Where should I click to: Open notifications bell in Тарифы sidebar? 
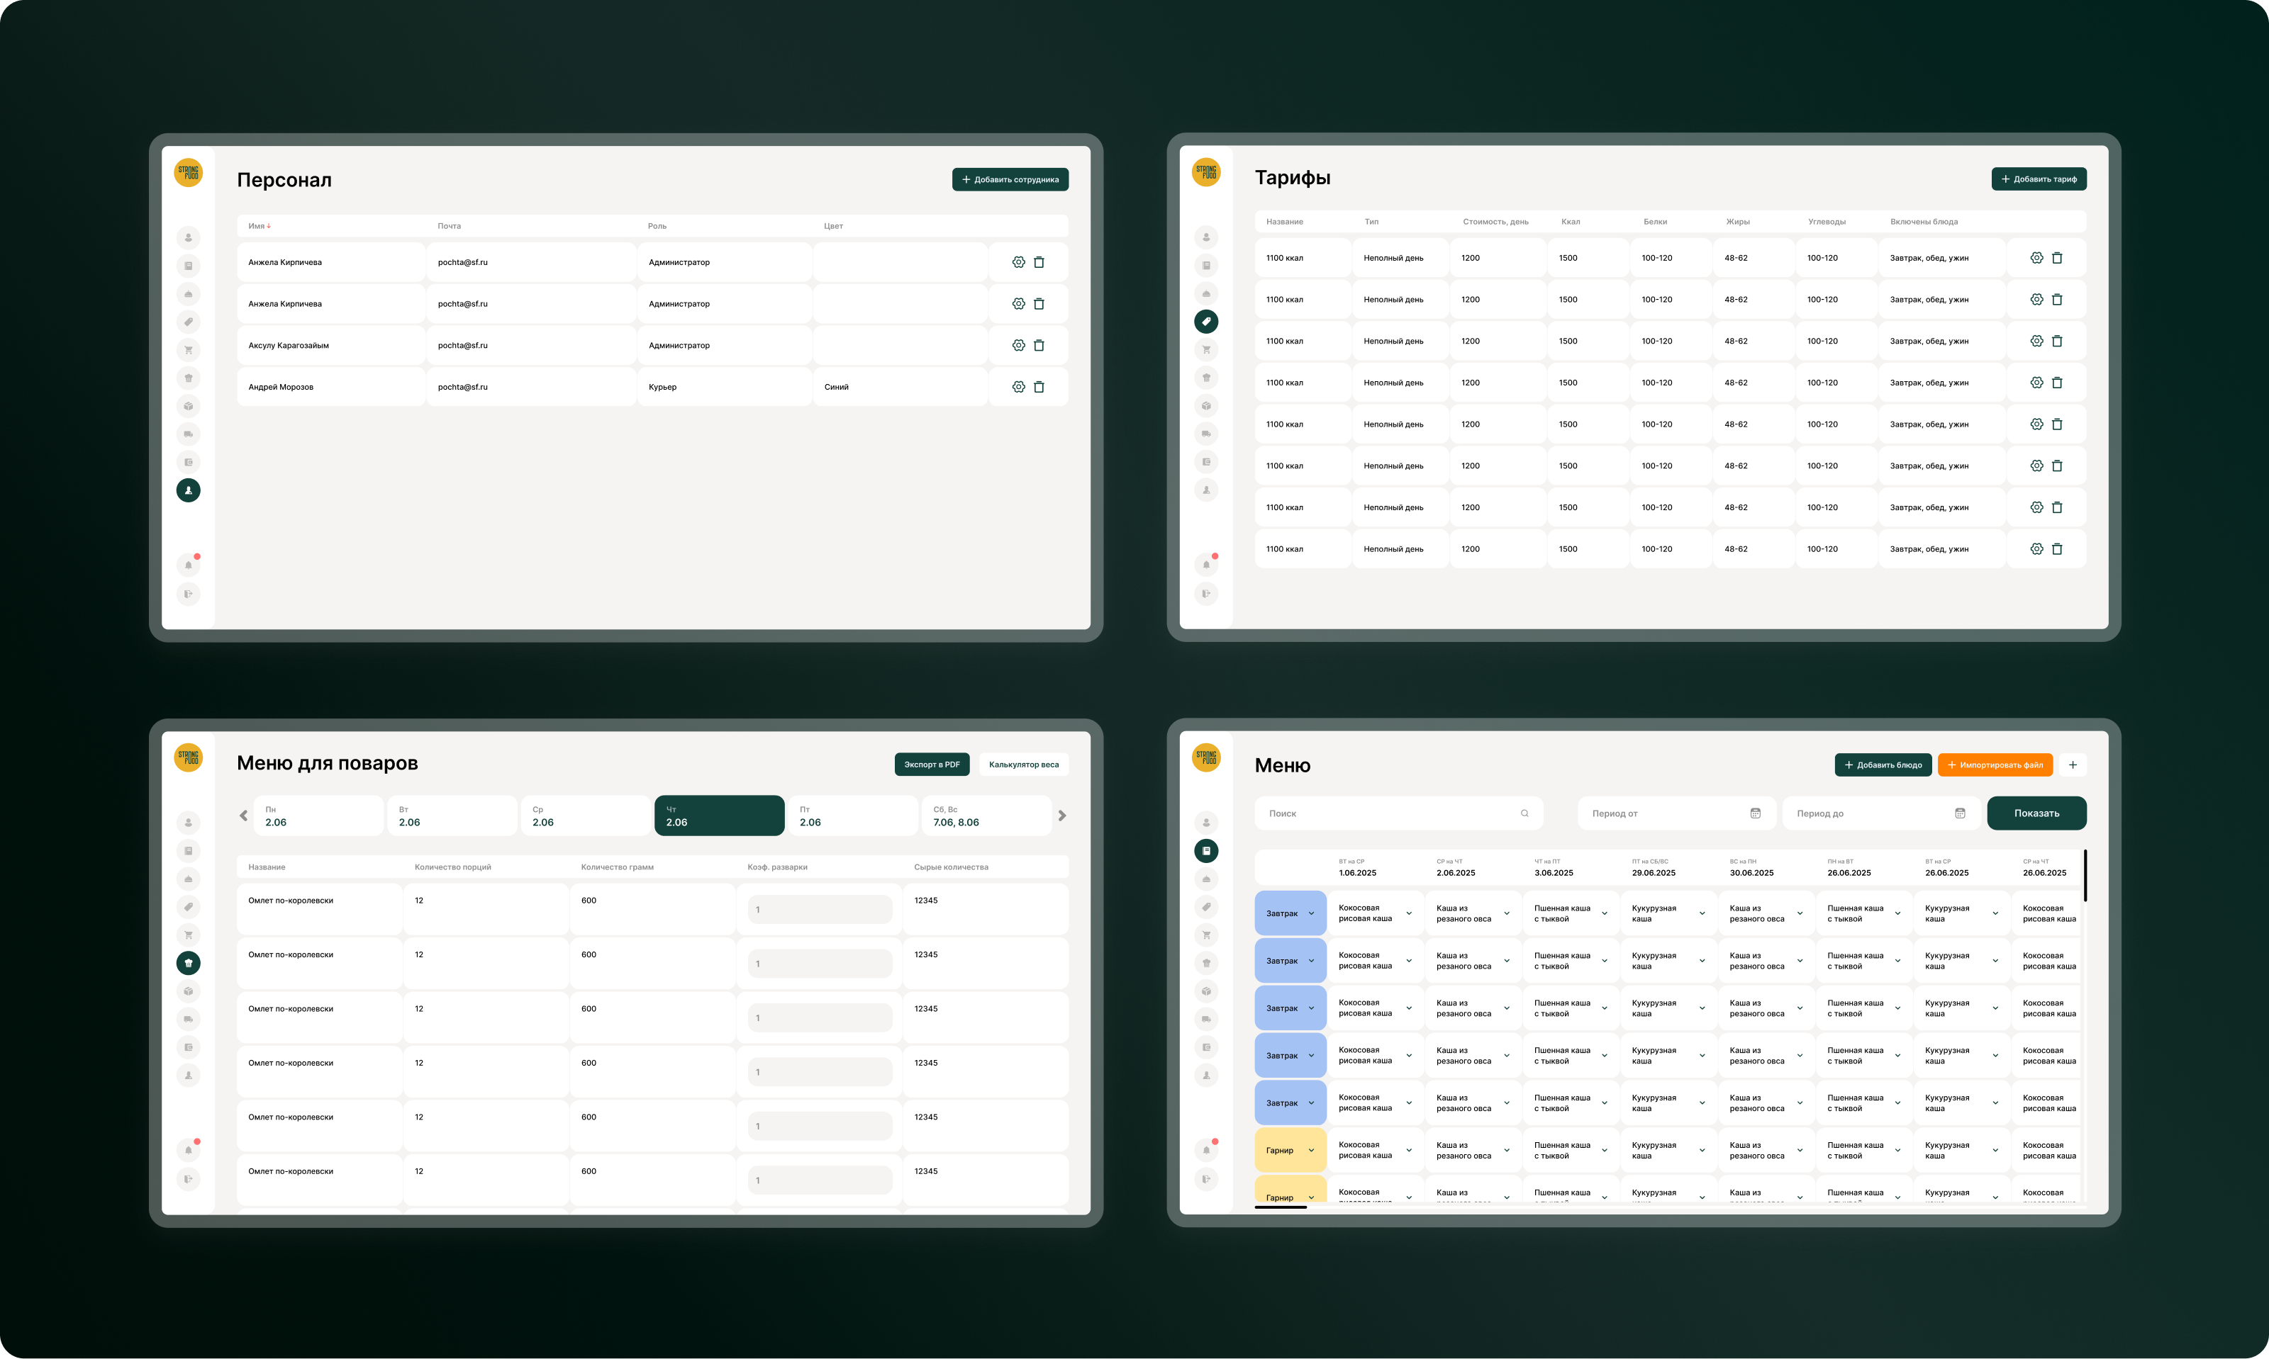click(1206, 564)
